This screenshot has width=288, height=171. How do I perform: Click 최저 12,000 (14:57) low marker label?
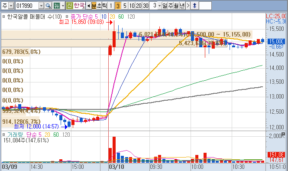coord(36,126)
